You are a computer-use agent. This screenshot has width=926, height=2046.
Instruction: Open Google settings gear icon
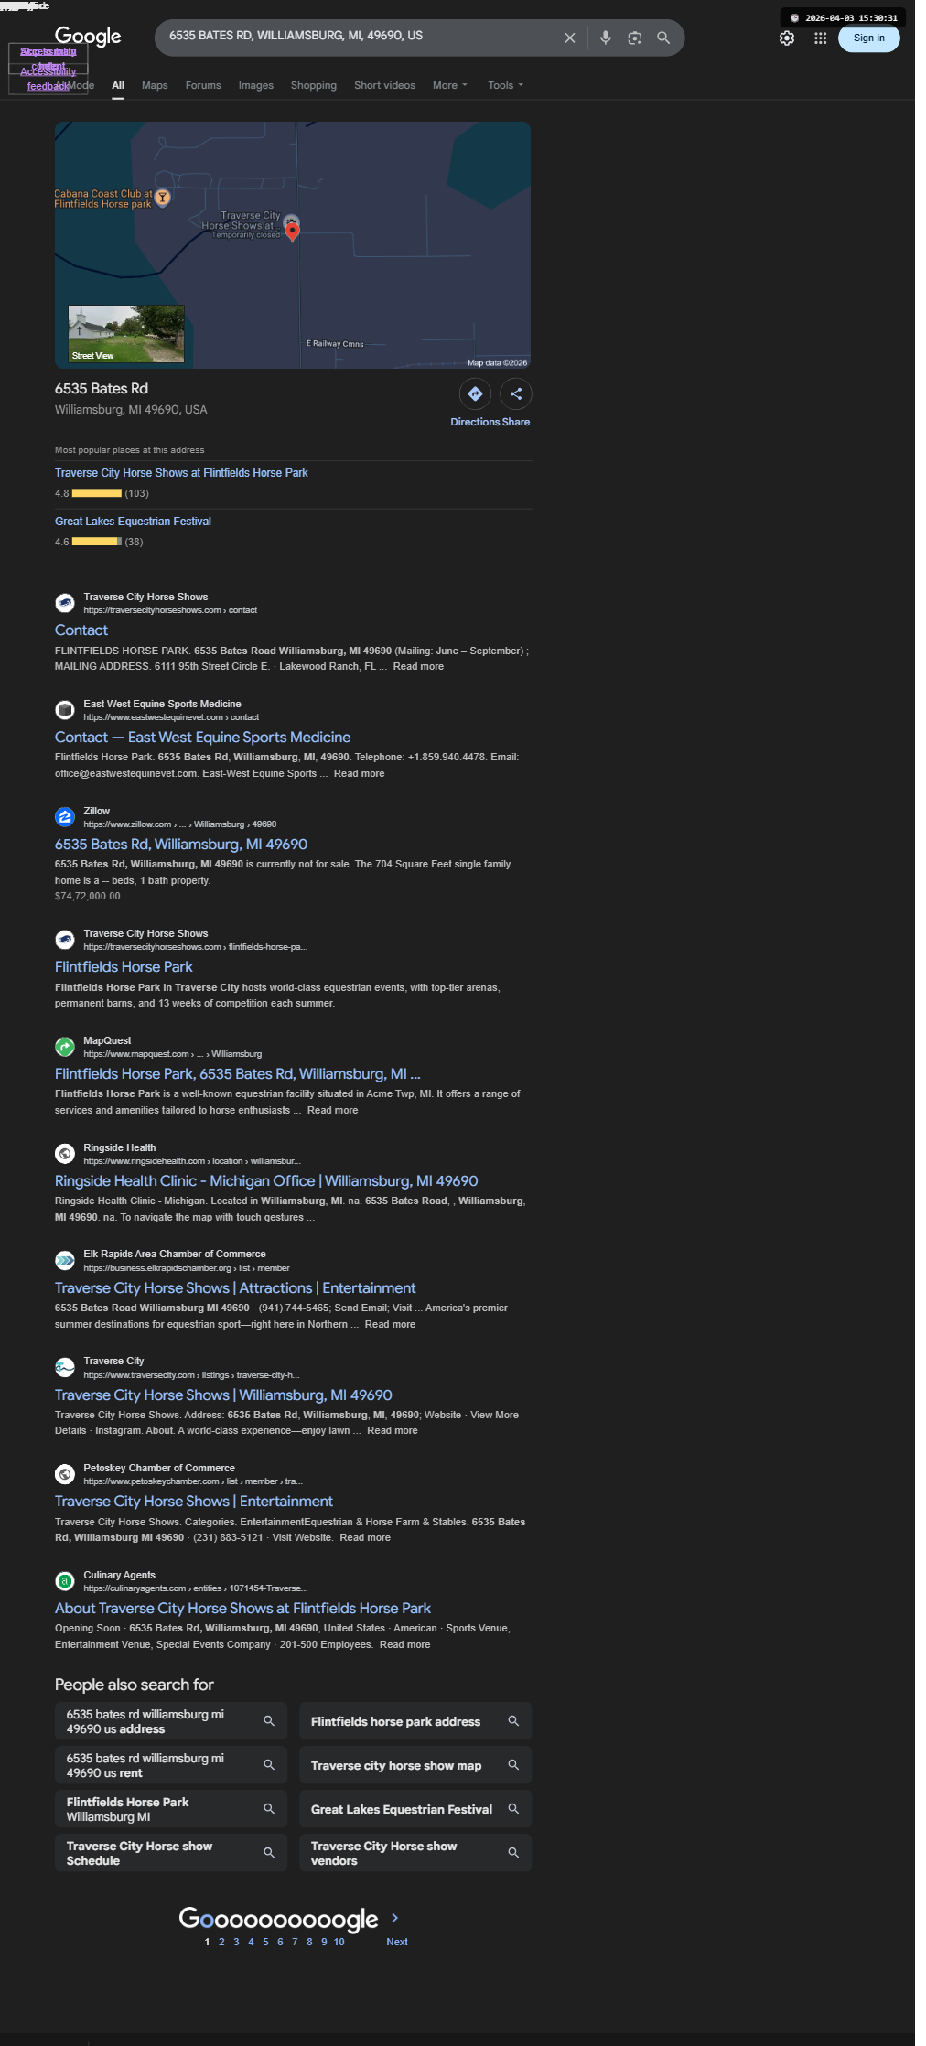787,38
